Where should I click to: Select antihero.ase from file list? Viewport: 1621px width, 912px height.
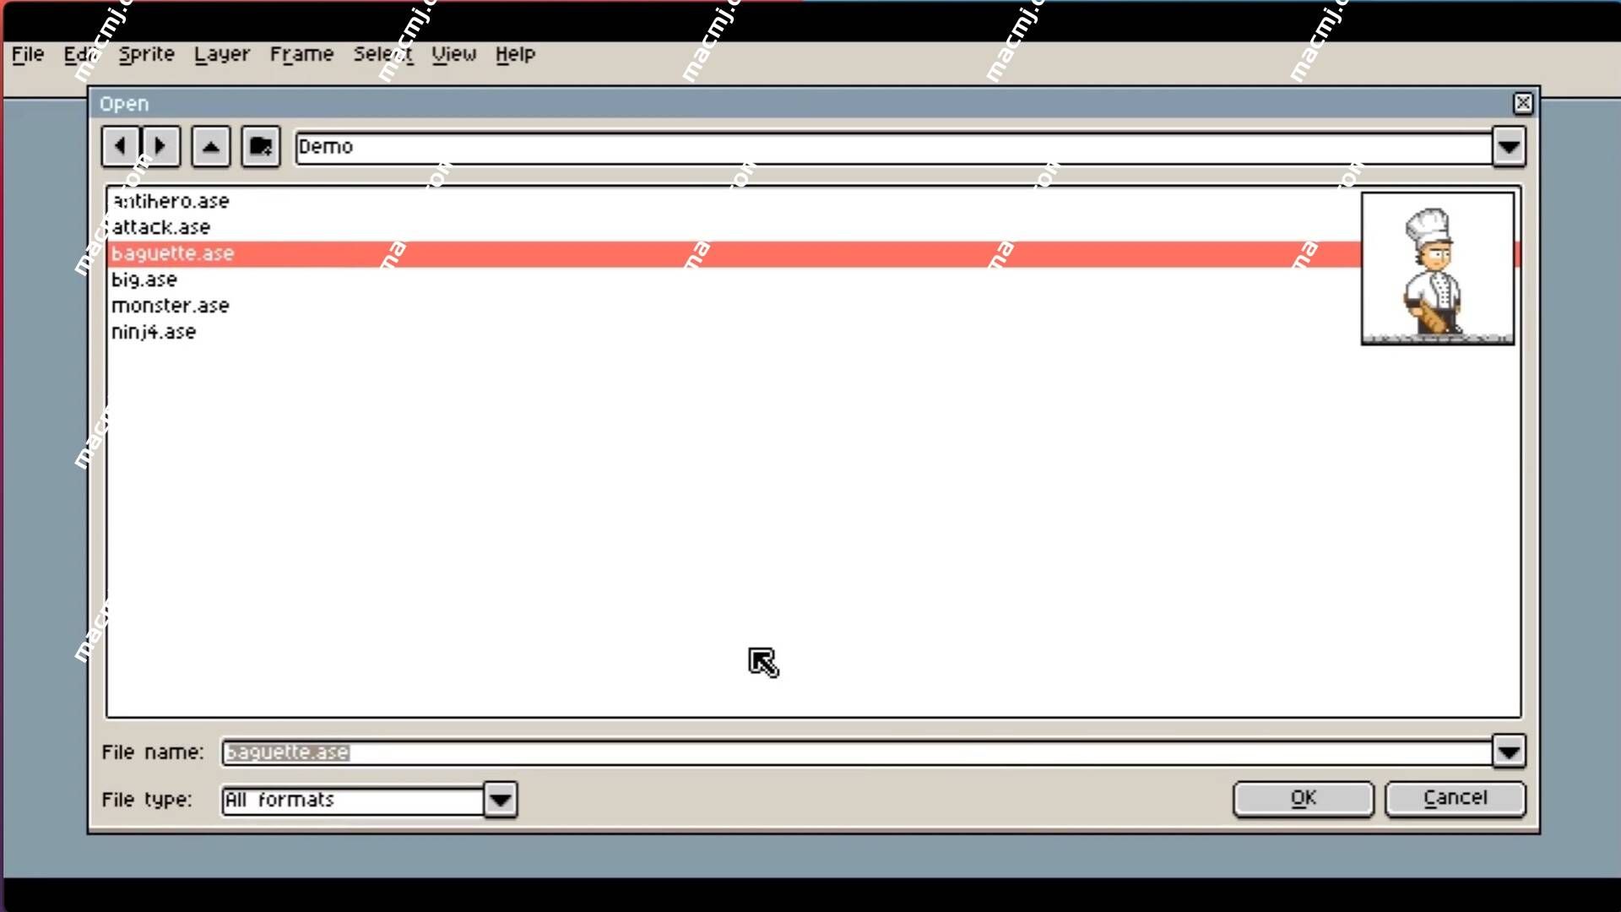point(171,200)
